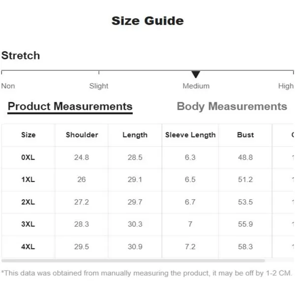
Task: Click the Medium stretch label
Action: click(x=196, y=86)
